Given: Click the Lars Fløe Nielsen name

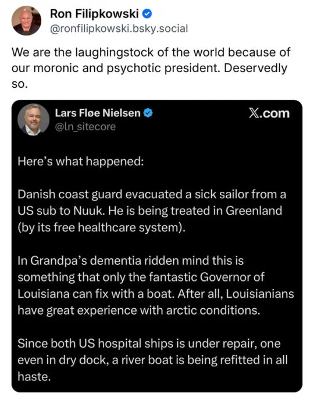Looking at the screenshot, I should (x=98, y=113).
